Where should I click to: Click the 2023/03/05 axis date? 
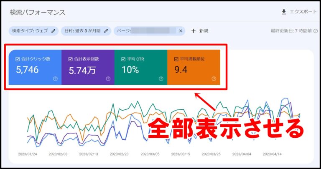click(150, 154)
